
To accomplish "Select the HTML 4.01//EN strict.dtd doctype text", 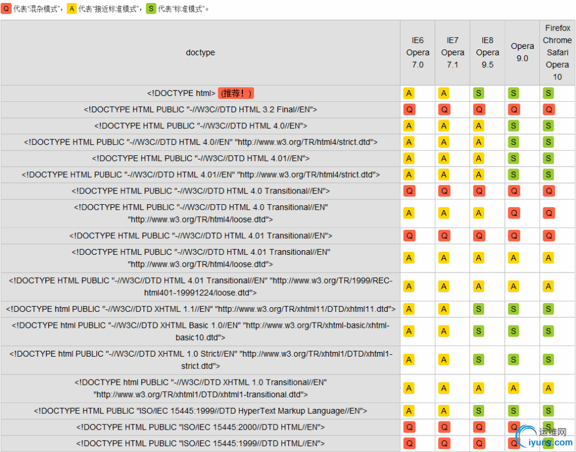I will click(x=201, y=175).
